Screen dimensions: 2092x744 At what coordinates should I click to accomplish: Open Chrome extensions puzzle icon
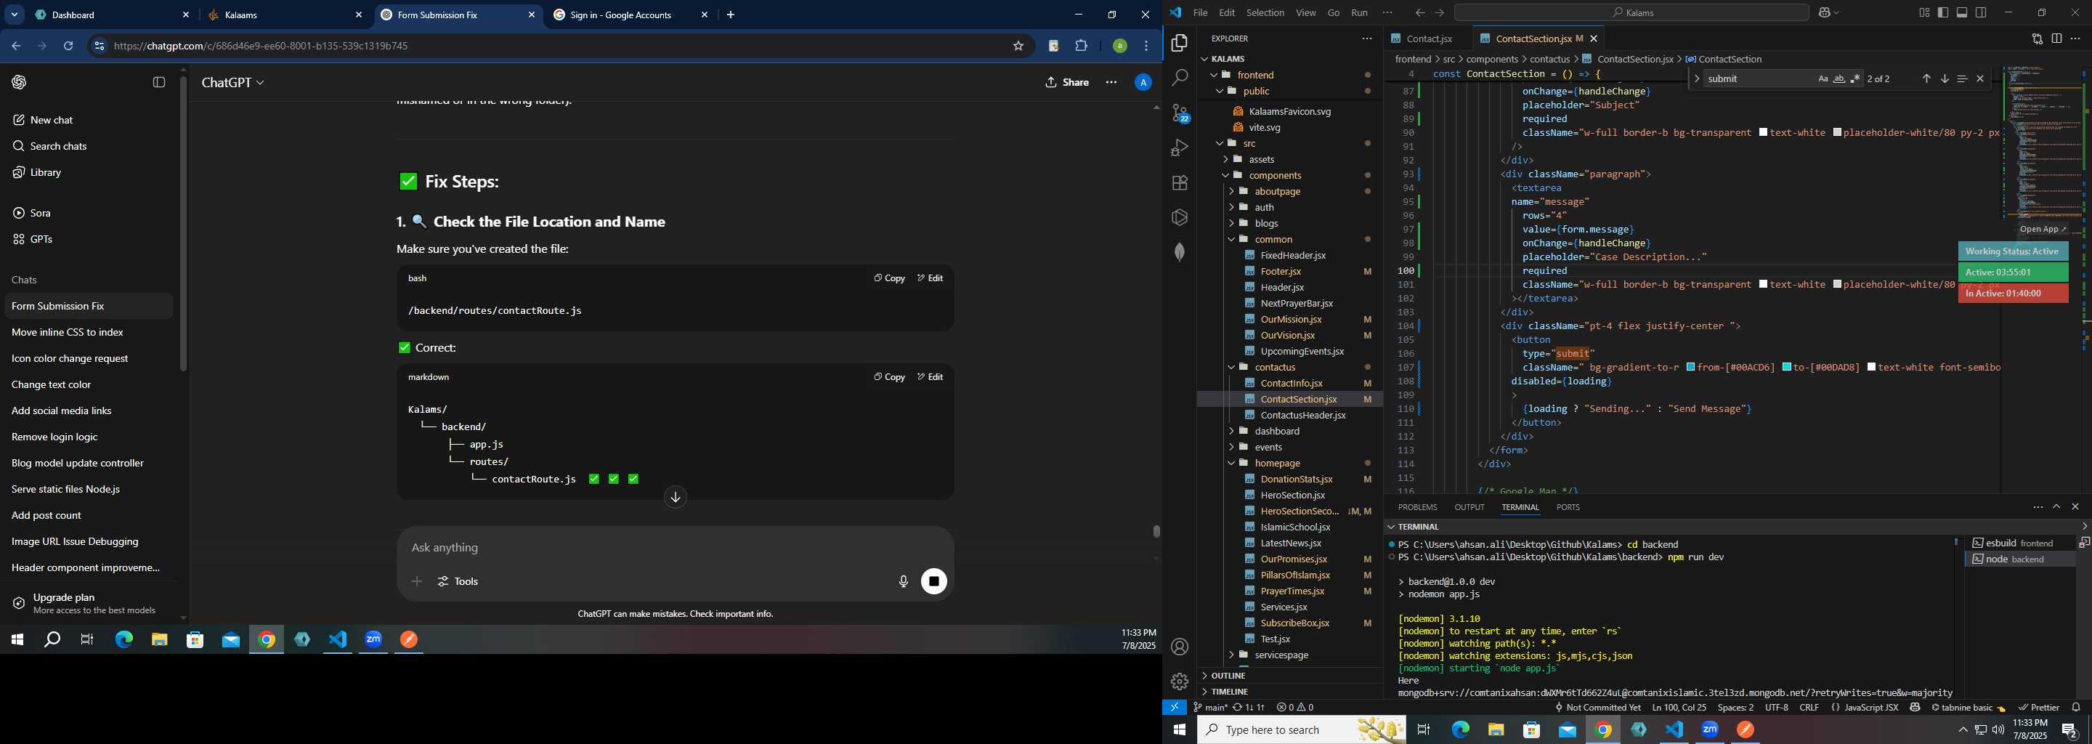click(1081, 46)
